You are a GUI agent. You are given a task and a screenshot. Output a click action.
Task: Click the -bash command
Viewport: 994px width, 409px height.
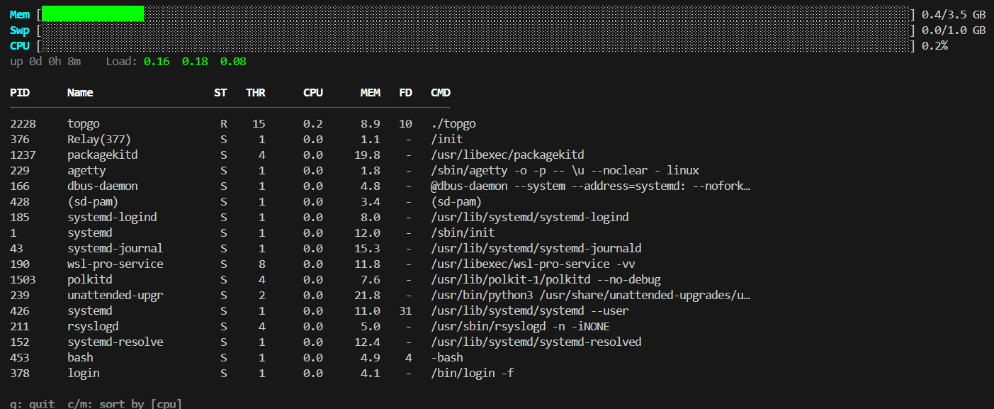[447, 358]
